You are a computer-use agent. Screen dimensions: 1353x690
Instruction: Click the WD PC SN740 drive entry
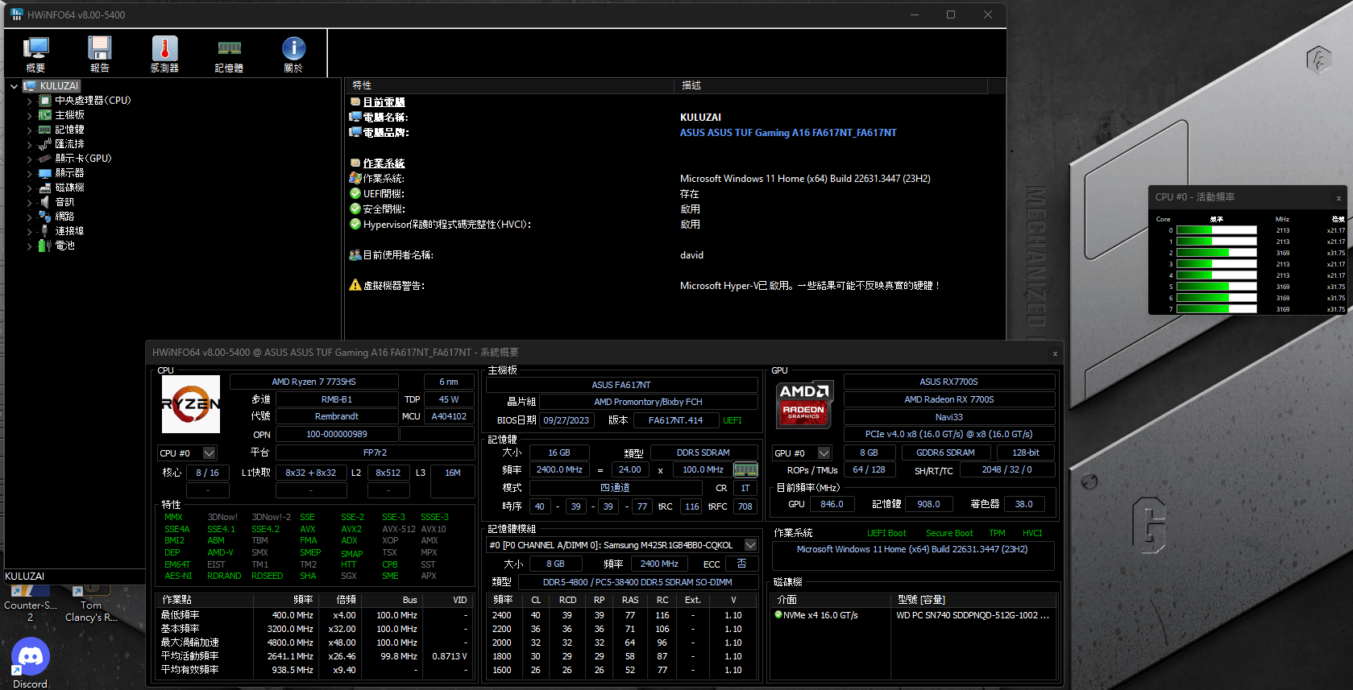point(973,615)
